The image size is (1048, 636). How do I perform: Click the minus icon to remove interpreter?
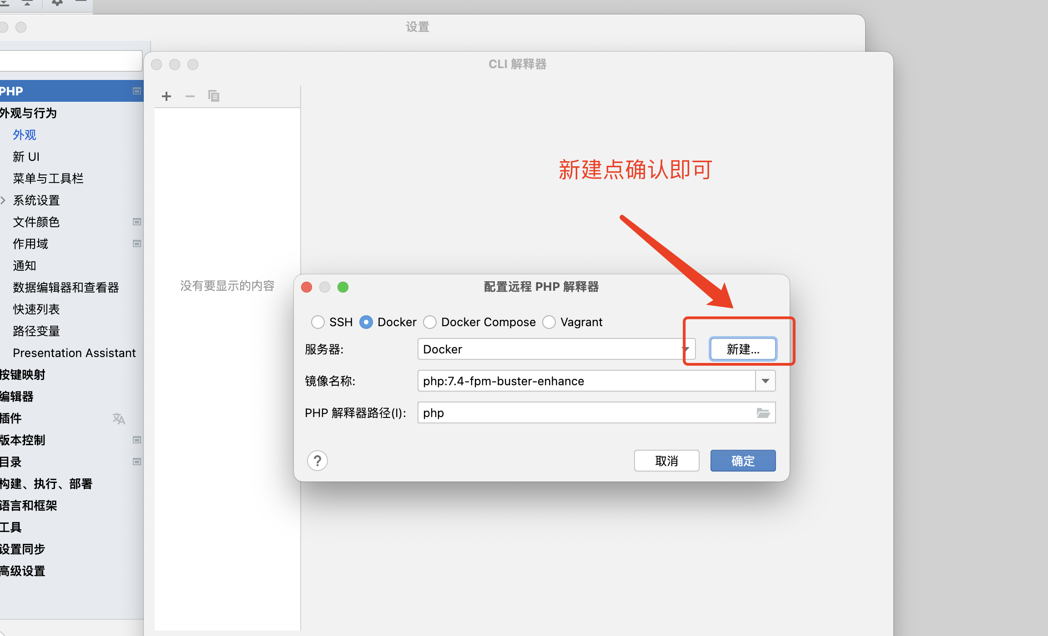pyautogui.click(x=190, y=96)
